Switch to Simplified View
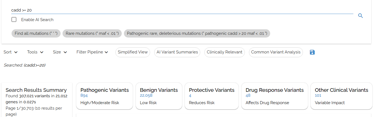 tap(133, 52)
